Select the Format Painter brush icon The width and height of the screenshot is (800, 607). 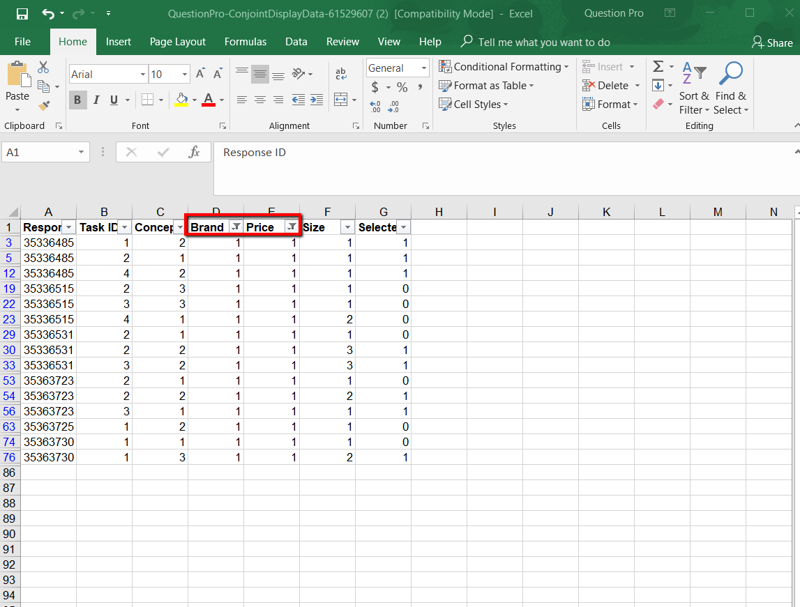[44, 106]
